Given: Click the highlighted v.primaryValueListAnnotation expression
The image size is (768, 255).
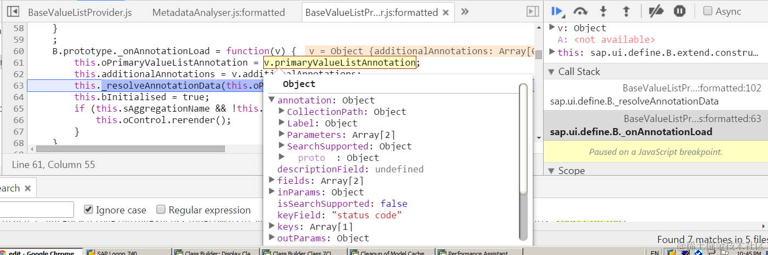Looking at the screenshot, I should pos(340,62).
